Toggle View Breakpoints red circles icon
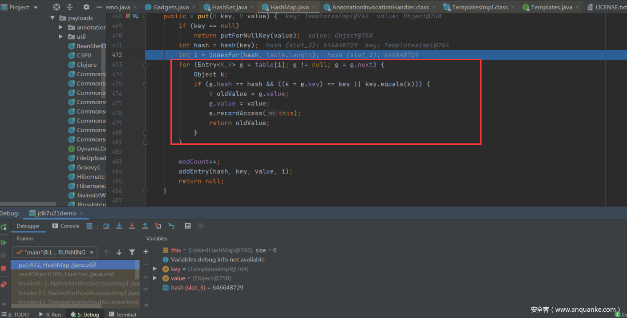The height and width of the screenshot is (318, 627). pos(4,284)
